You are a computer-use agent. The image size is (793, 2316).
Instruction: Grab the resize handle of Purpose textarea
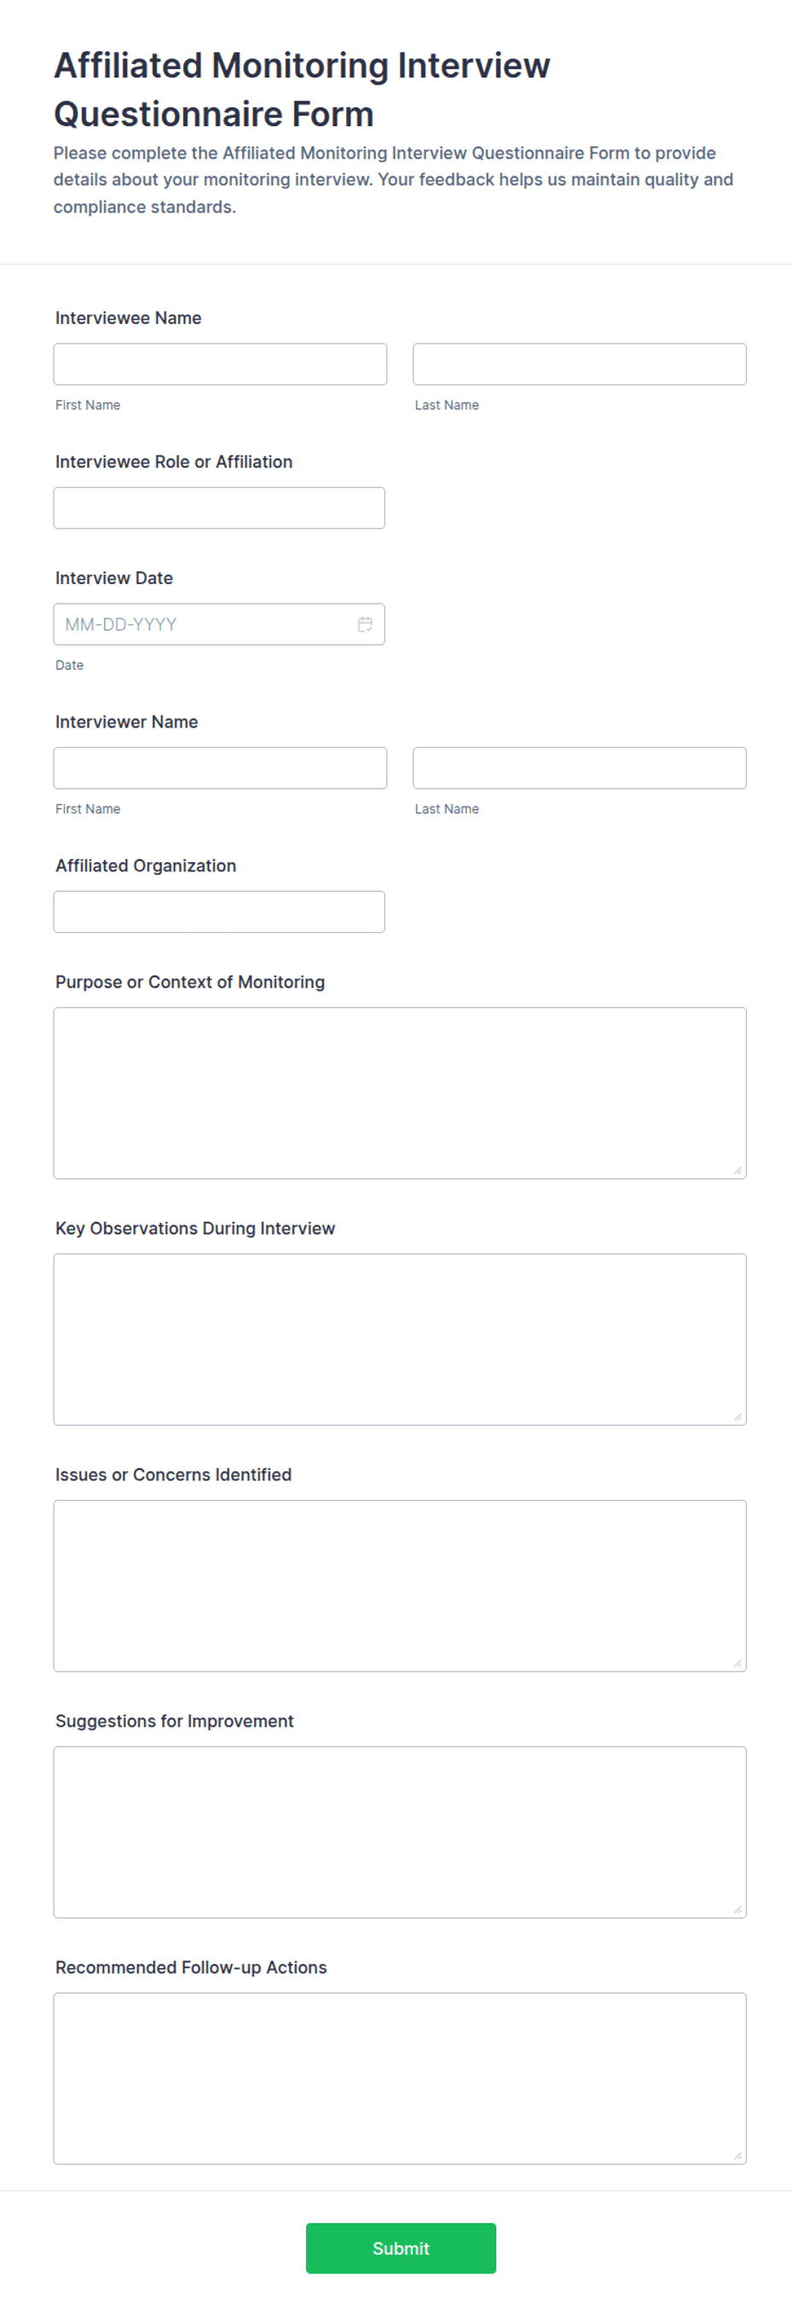[738, 1170]
